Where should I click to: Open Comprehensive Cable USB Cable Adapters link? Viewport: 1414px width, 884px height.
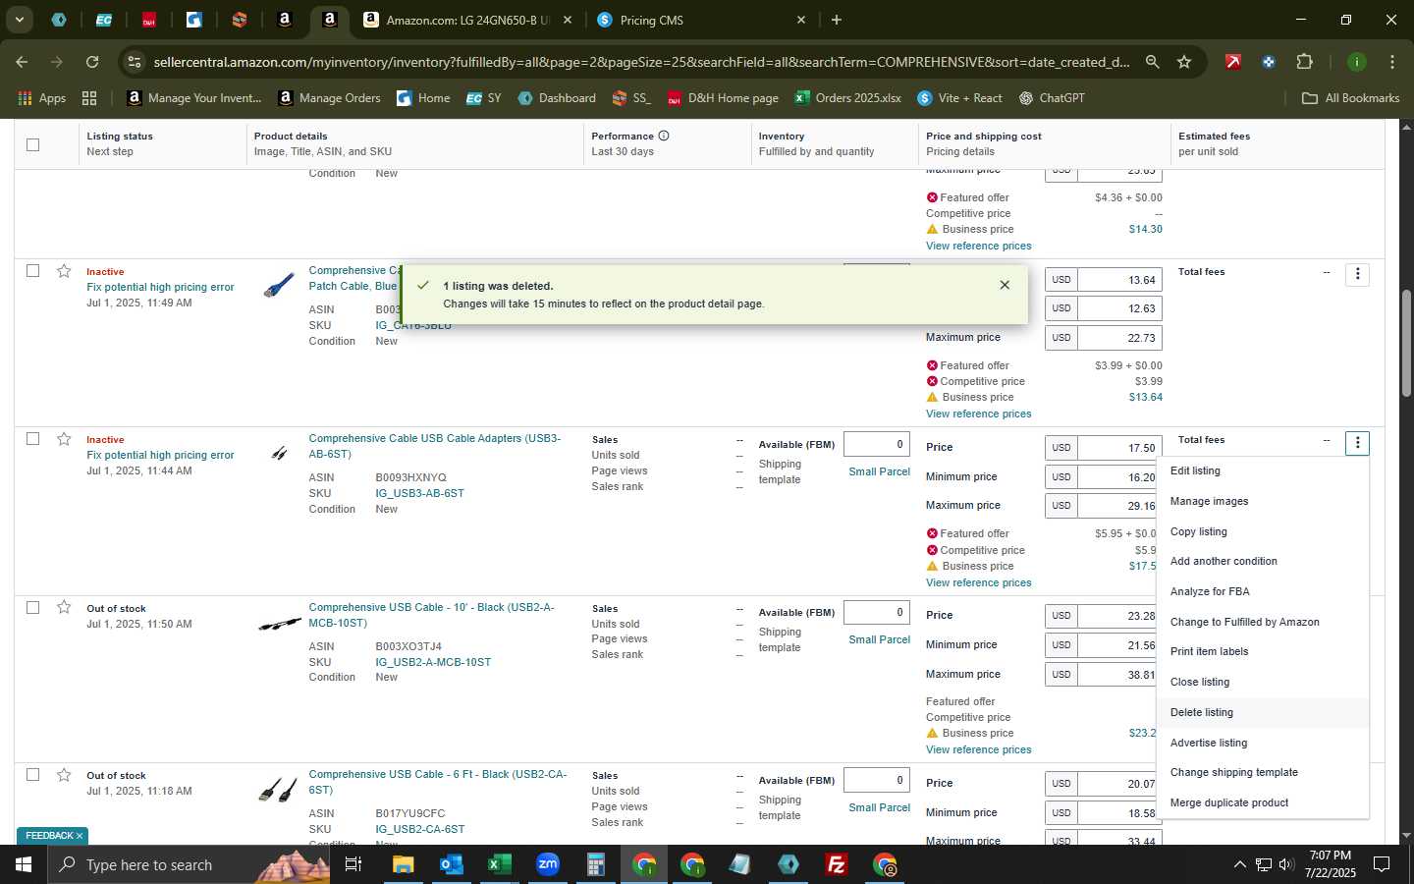coord(434,446)
